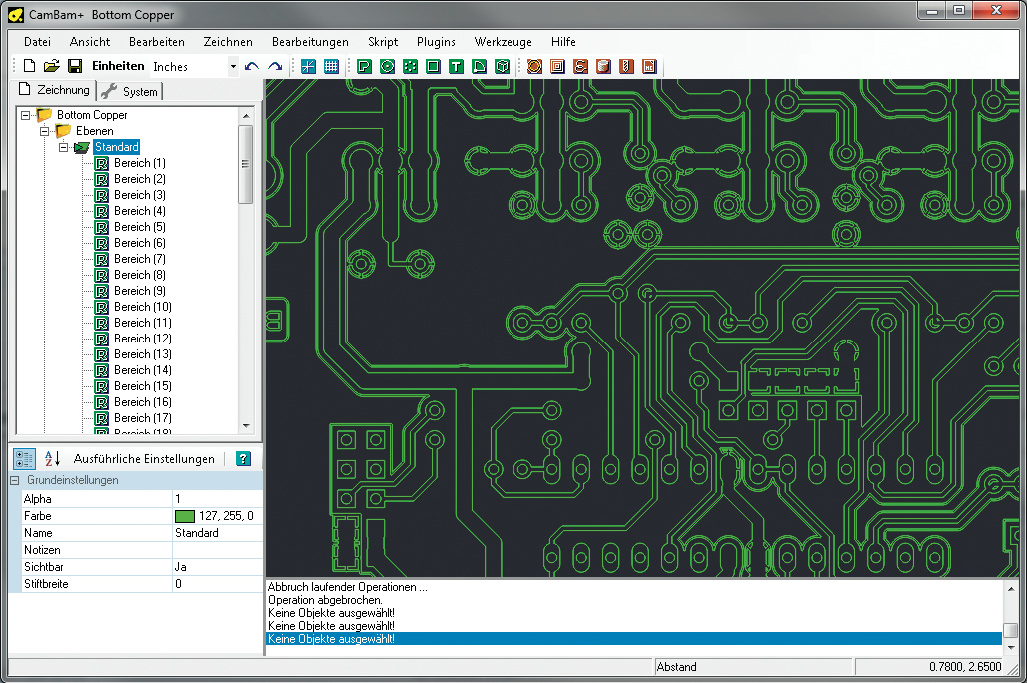This screenshot has width=1027, height=683.
Task: Collapse the Grundeinstellungen property group
Action: point(14,480)
